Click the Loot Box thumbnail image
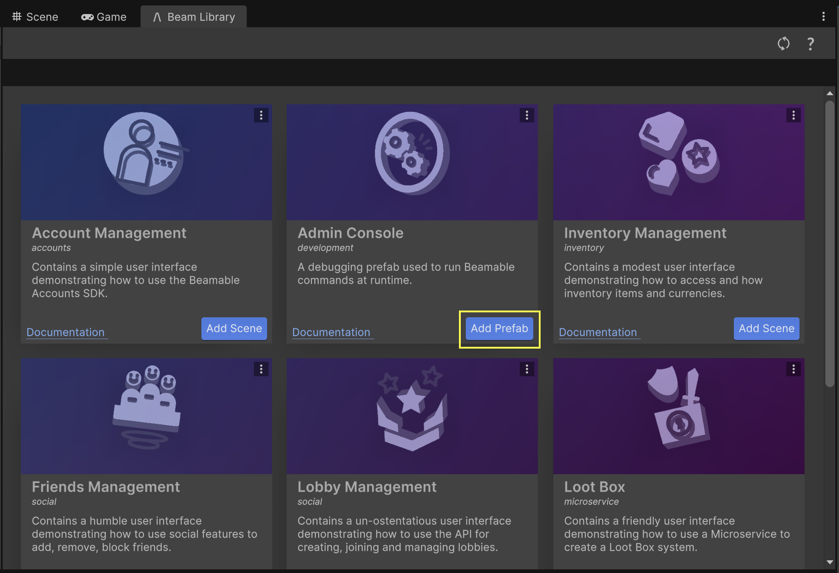Image resolution: width=839 pixels, height=573 pixels. 678,416
